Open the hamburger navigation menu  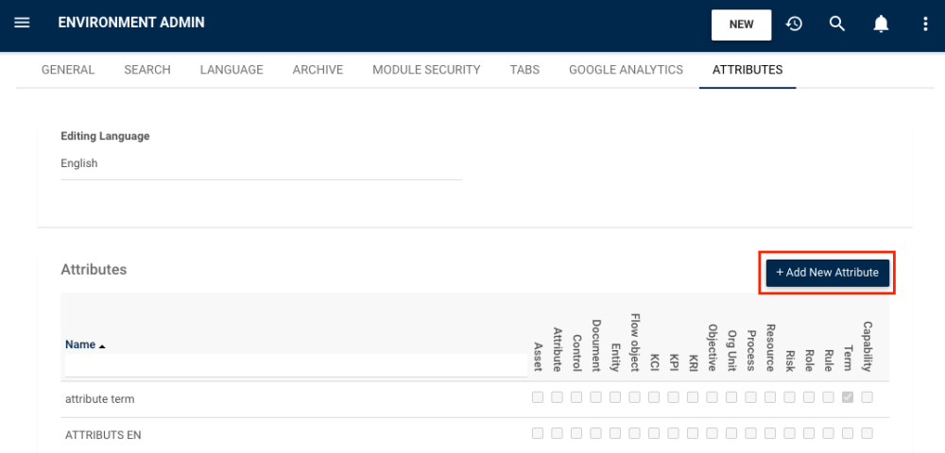click(x=22, y=23)
